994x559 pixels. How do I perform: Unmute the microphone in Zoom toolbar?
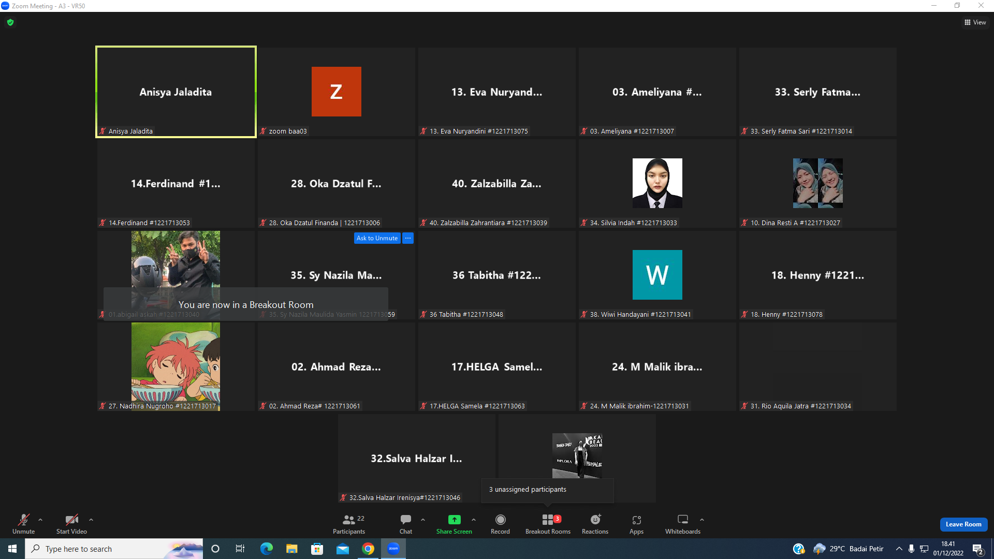coord(23,524)
